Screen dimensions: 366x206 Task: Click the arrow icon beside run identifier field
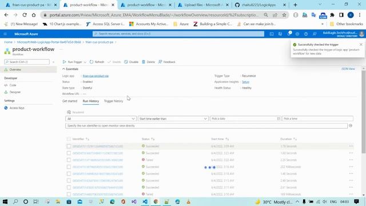(x=351, y=126)
